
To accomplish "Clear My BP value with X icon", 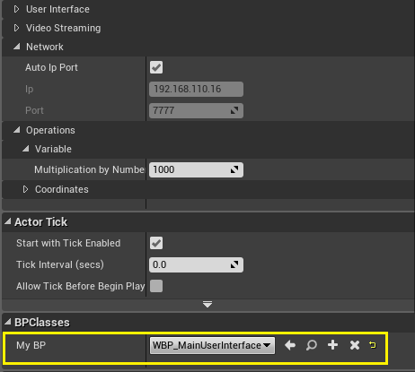I will pyautogui.click(x=355, y=345).
